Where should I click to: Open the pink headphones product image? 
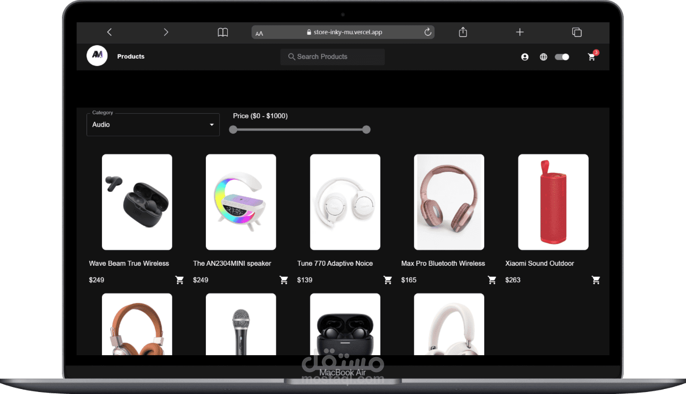click(x=449, y=202)
